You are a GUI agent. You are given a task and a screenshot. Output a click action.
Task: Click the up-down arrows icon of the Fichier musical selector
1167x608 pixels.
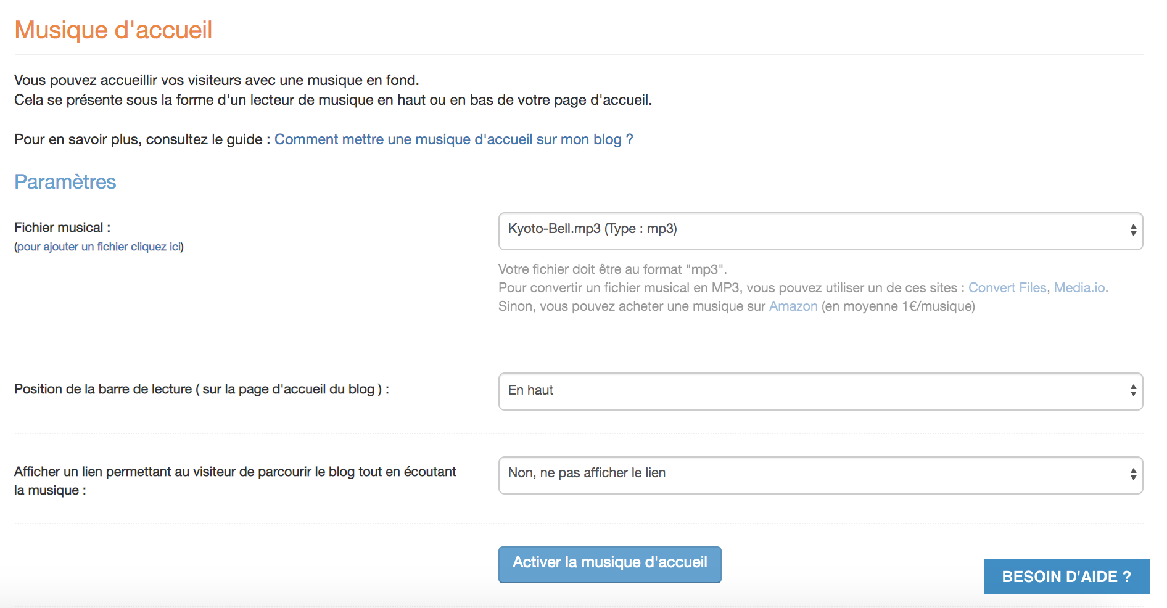pyautogui.click(x=1133, y=231)
